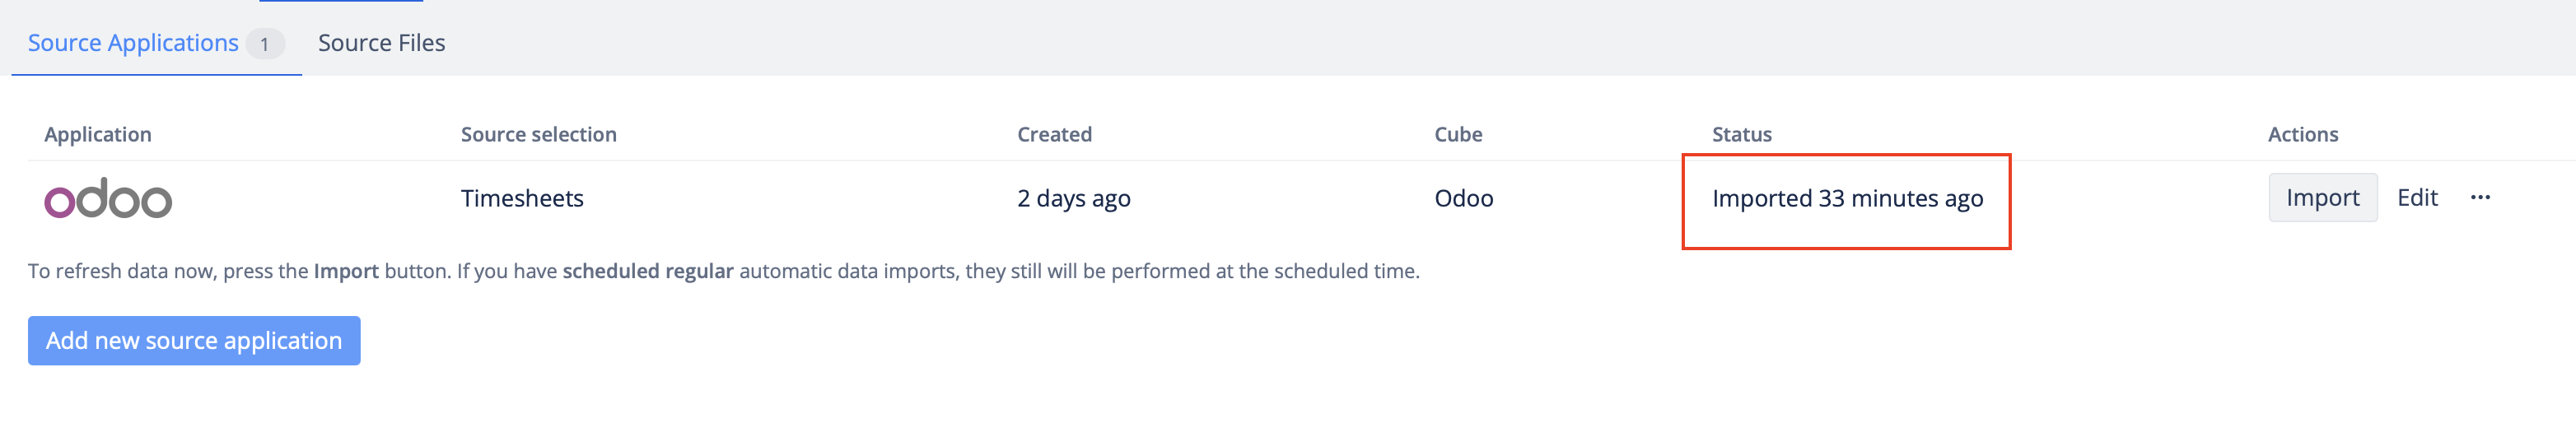Click the Imported 33 minutes ago status
Image resolution: width=2576 pixels, height=423 pixels.
pos(1846,199)
